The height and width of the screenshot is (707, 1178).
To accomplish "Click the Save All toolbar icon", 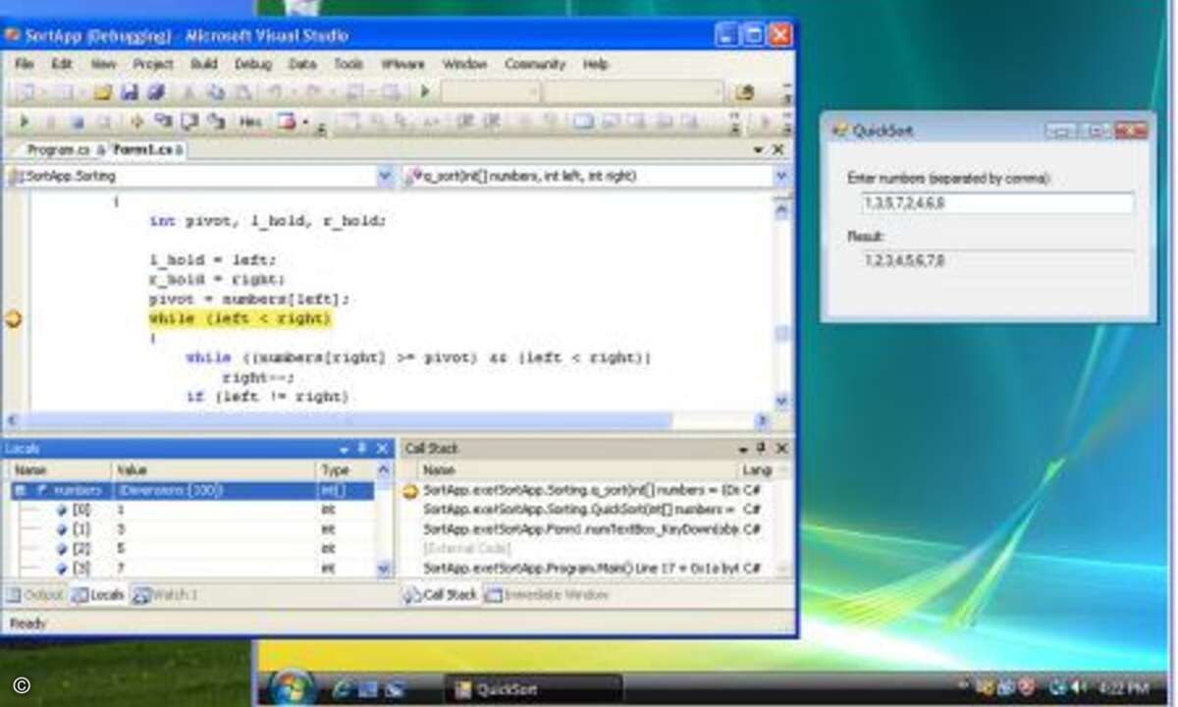I will click(x=156, y=92).
